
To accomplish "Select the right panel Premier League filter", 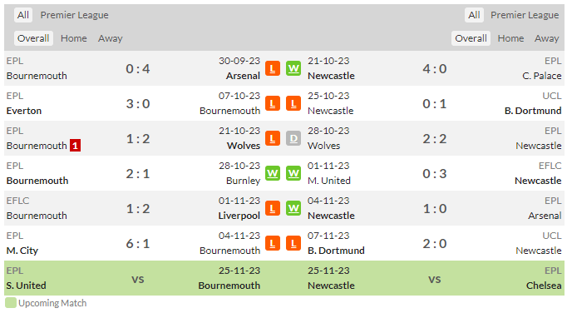I will pos(525,15).
